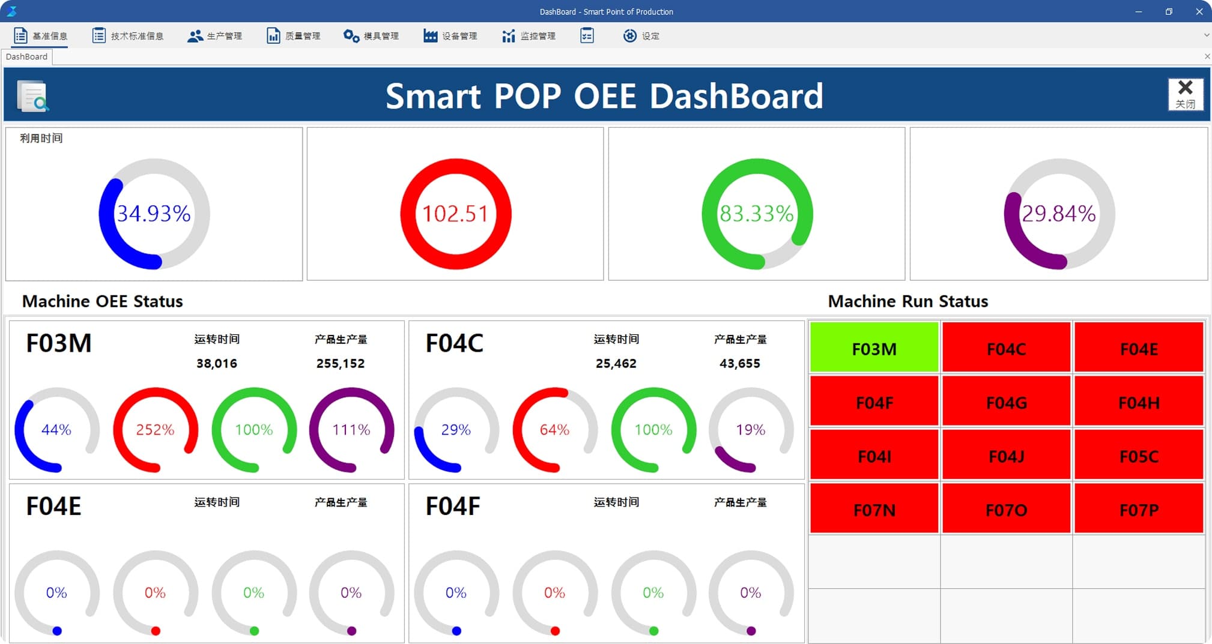1212x644 pixels.
Task: Click the document search icon in the dashboard header
Action: tap(33, 95)
